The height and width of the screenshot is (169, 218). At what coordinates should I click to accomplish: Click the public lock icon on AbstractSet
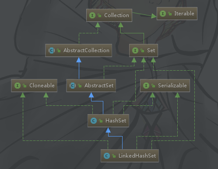pyautogui.click(x=80, y=86)
